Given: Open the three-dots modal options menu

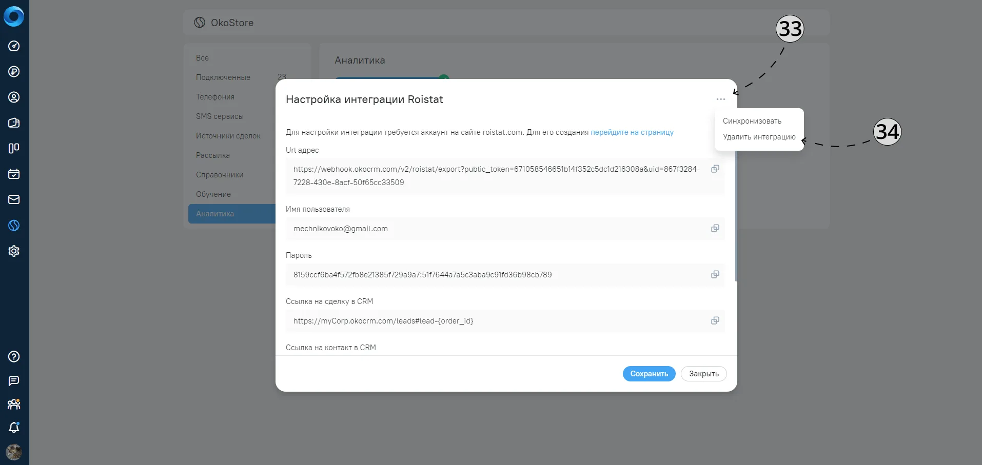Looking at the screenshot, I should click(x=721, y=99).
